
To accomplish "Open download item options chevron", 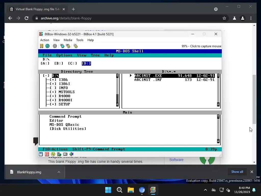I will click(59, 172).
